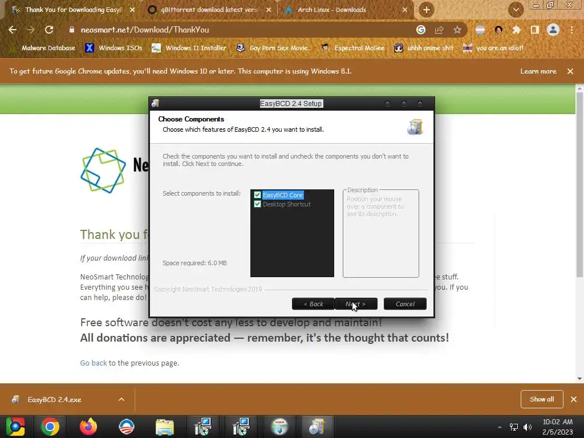
Task: Click the Google icon in the address bar
Action: click(x=421, y=30)
